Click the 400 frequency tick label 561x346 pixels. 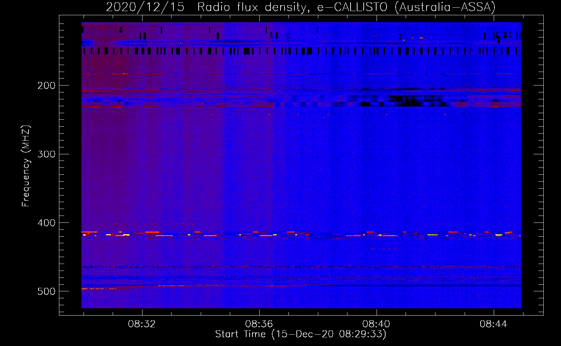point(46,223)
